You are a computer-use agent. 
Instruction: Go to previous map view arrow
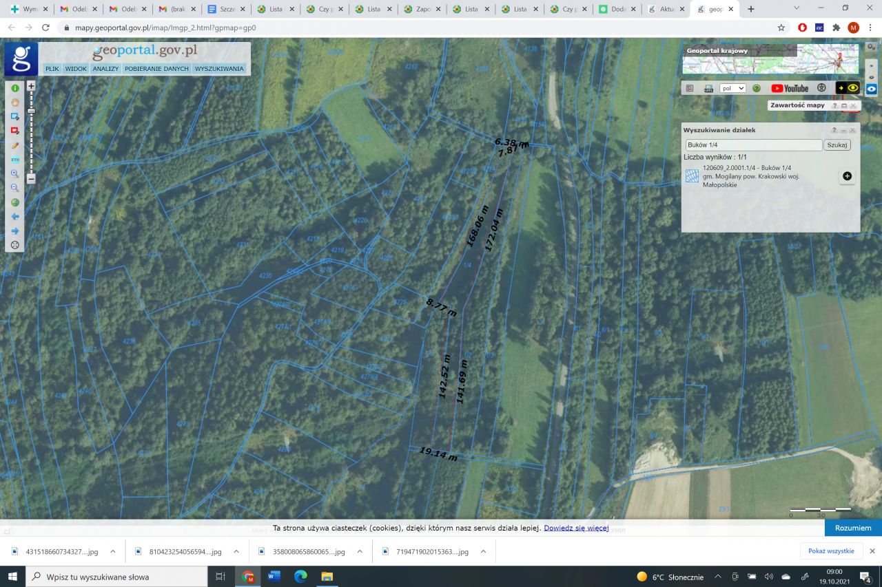(14, 217)
